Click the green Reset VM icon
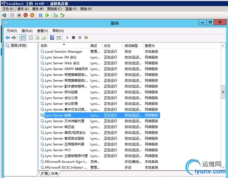The height and width of the screenshot is (178, 228). (x=47, y=15)
